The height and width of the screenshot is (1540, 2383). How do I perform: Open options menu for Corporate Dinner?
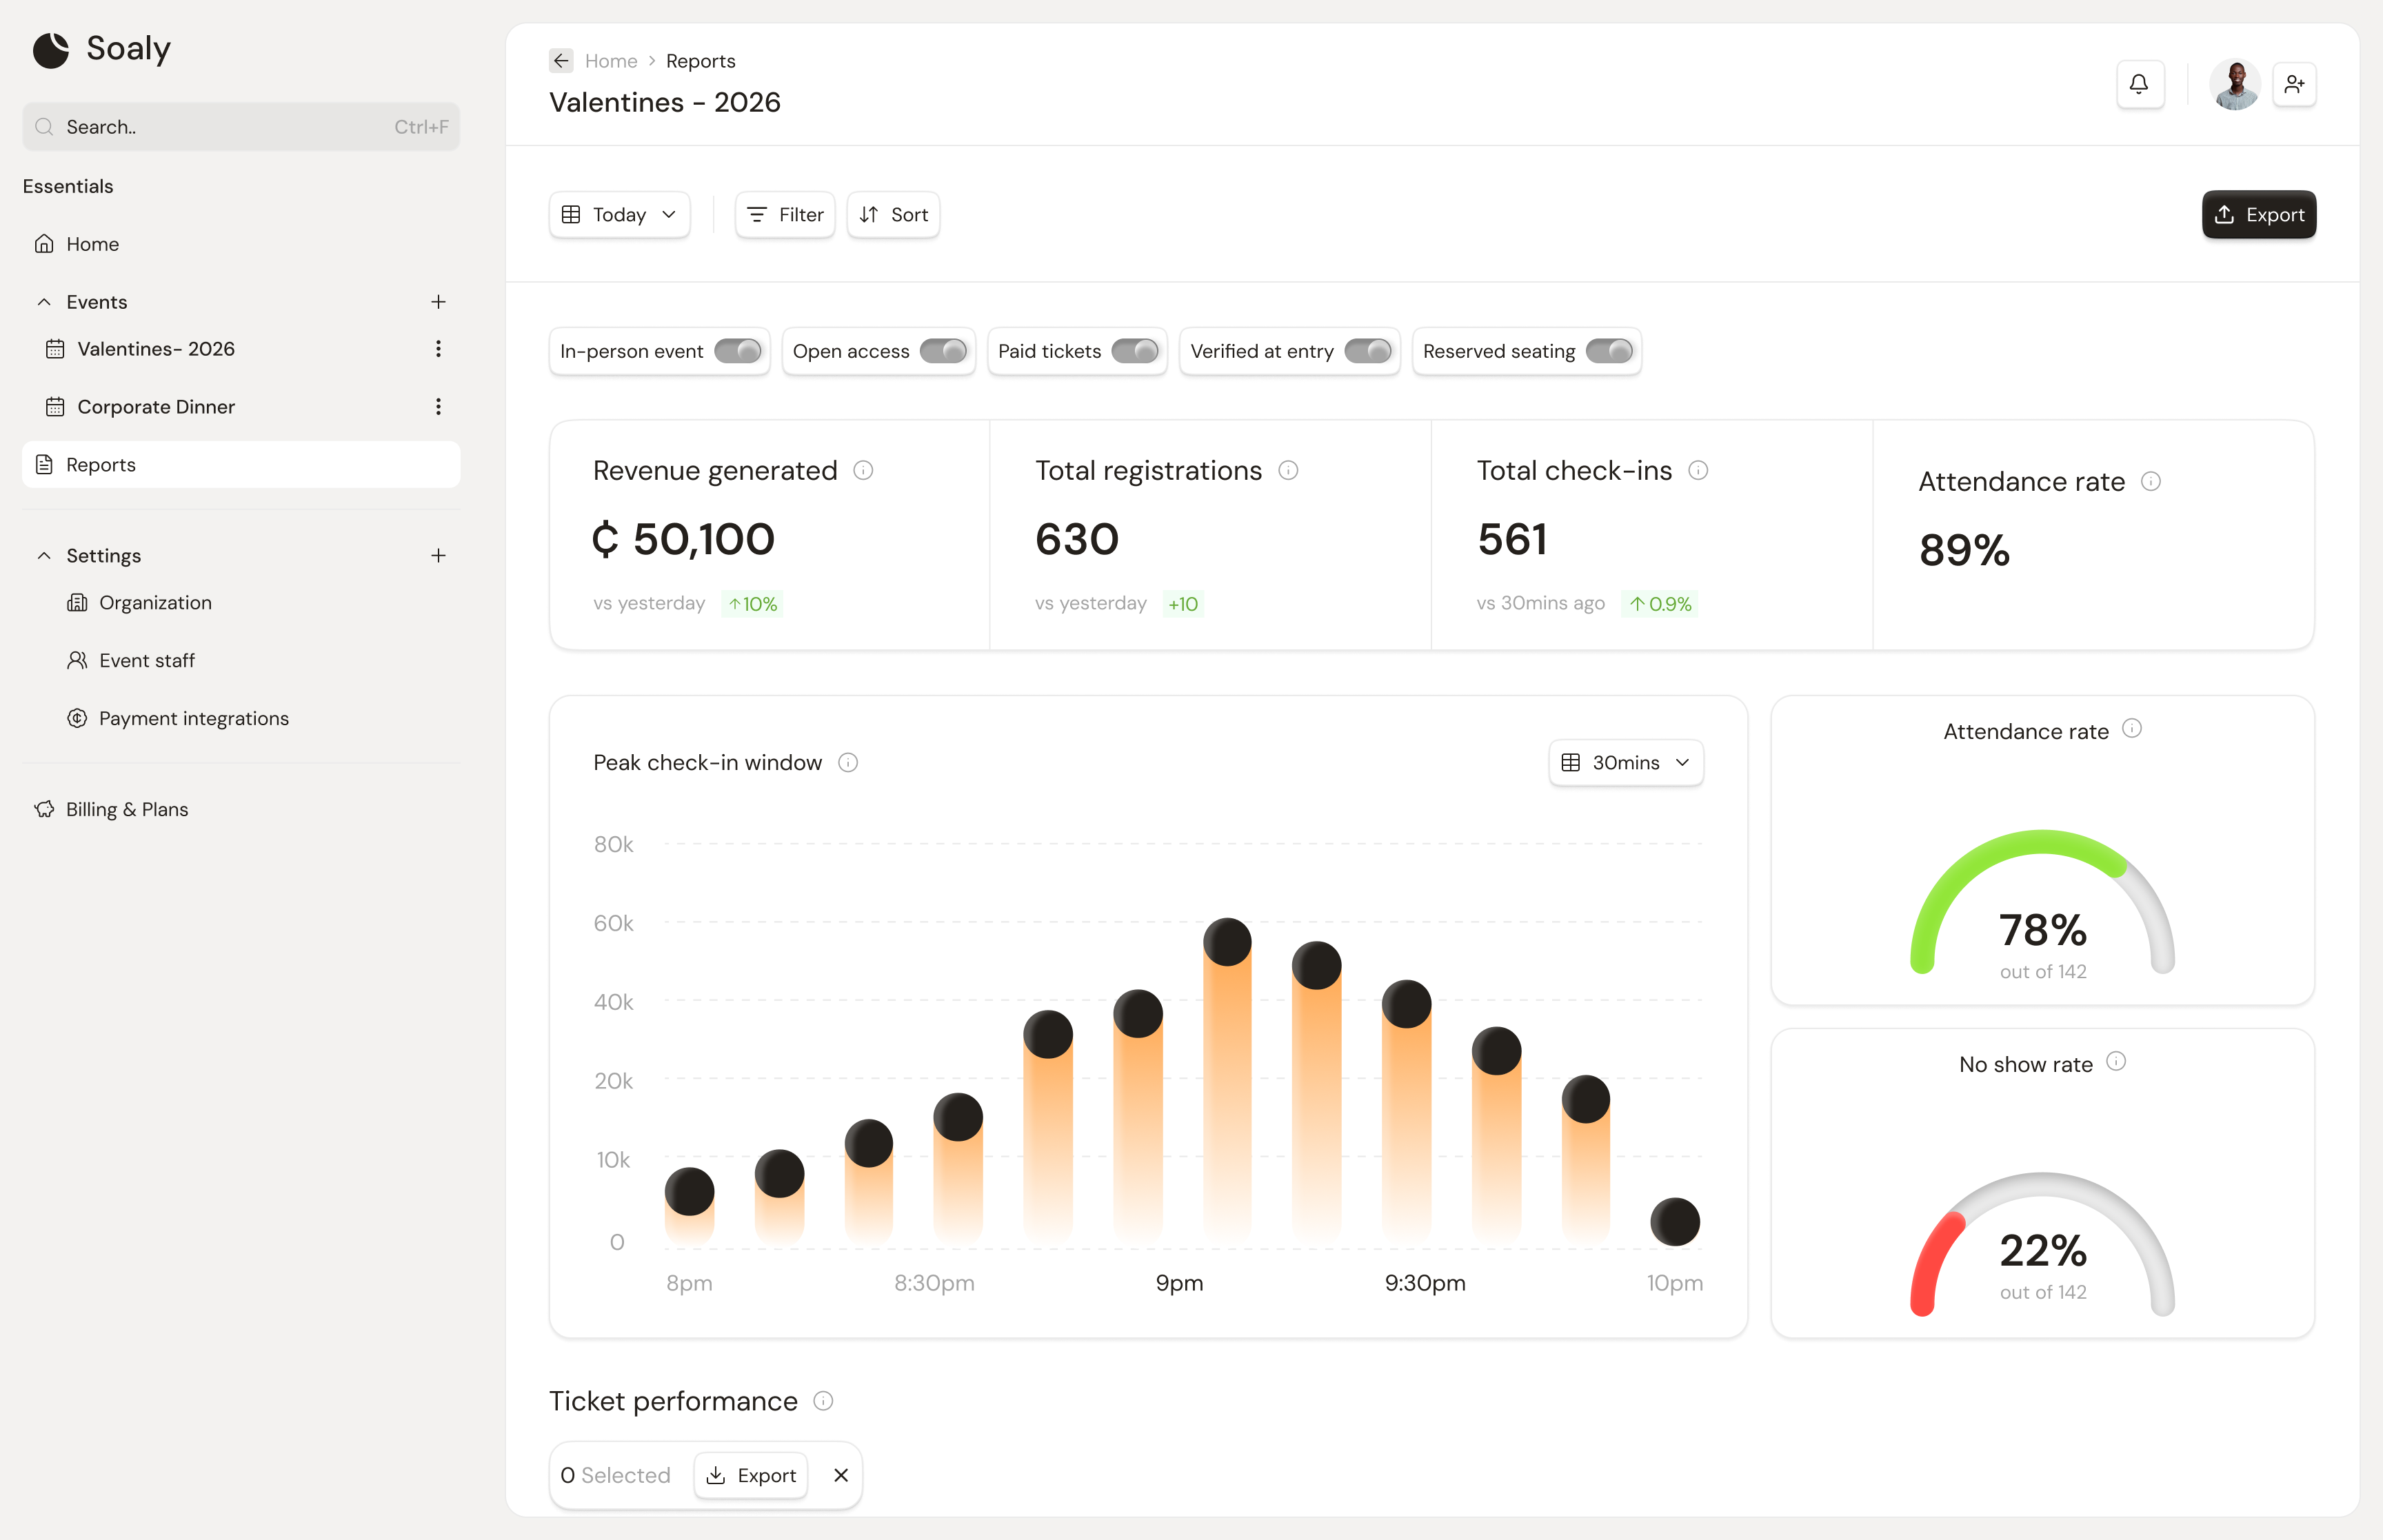[x=438, y=407]
